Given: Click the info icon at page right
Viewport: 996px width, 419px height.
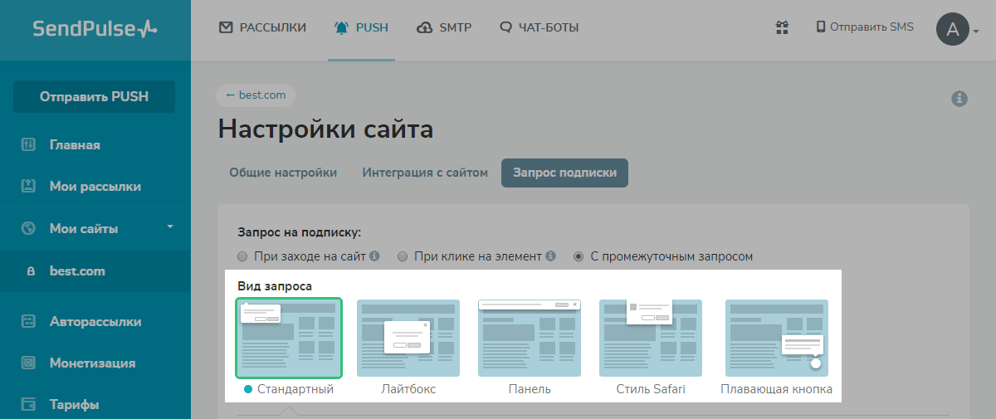Looking at the screenshot, I should click(959, 99).
